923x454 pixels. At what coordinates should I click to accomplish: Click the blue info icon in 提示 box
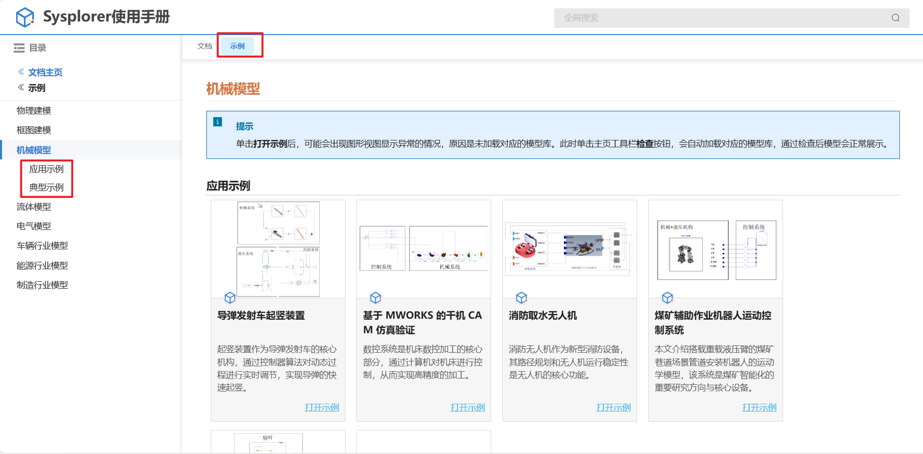[217, 122]
